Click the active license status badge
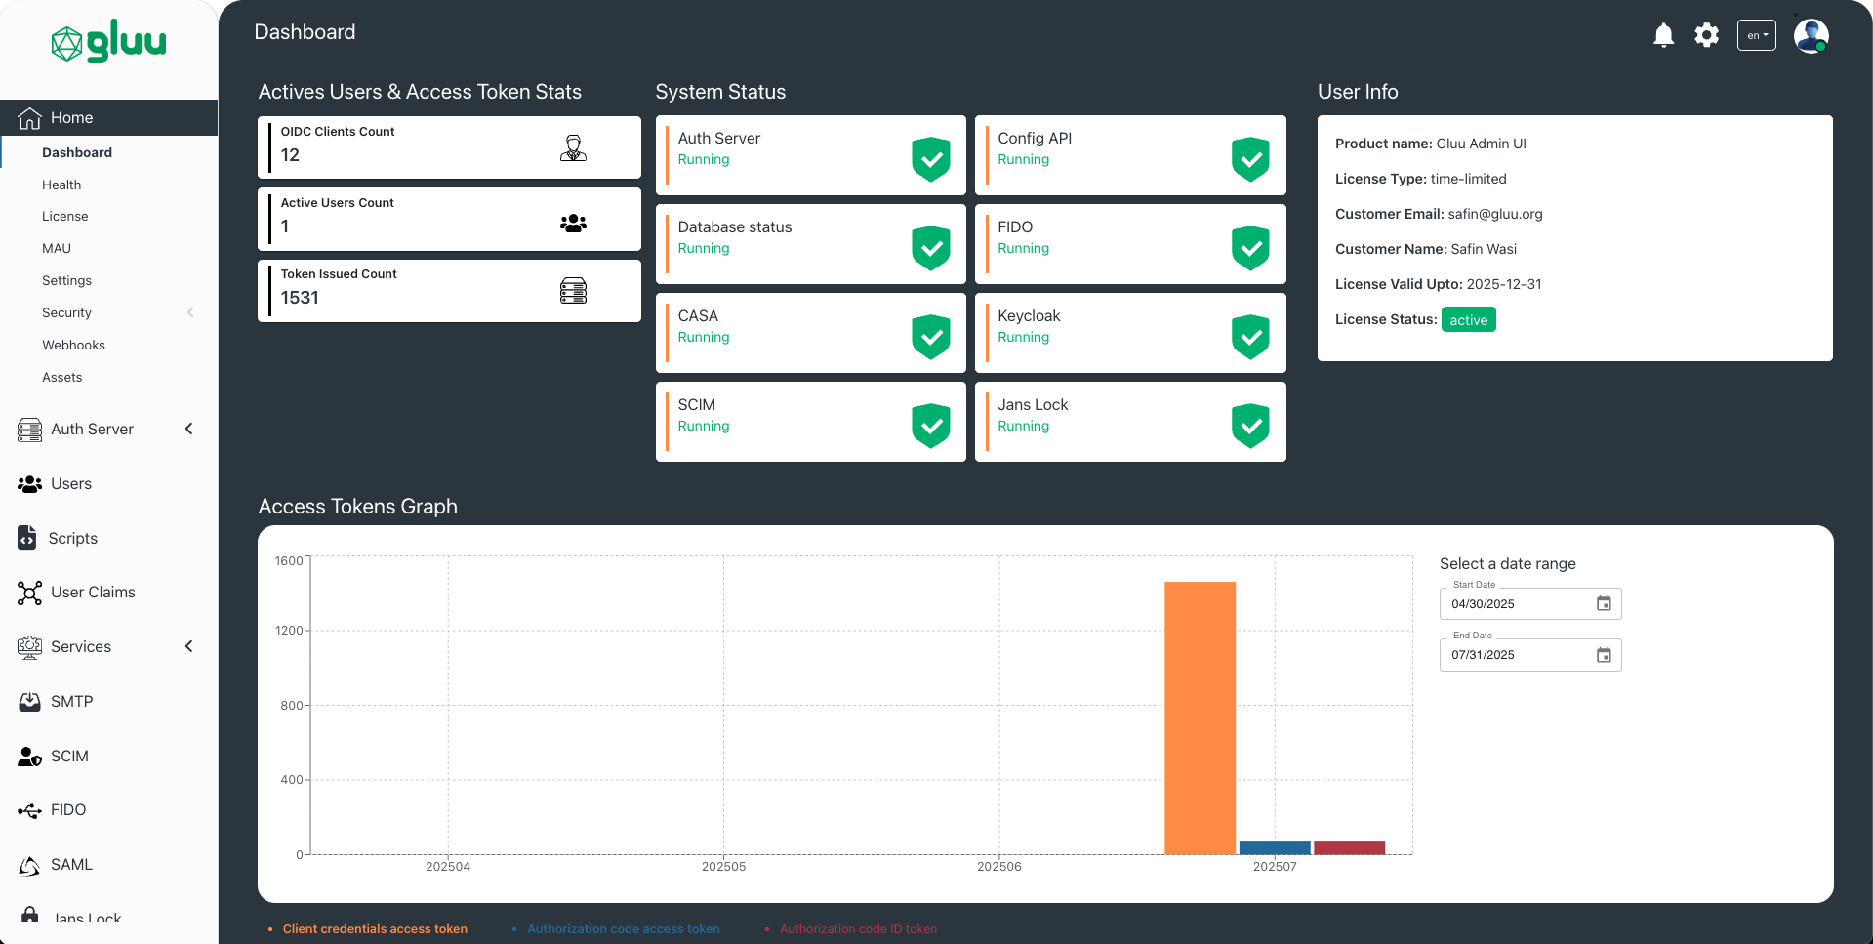Screen dimensions: 1873x944 [x=1468, y=319]
